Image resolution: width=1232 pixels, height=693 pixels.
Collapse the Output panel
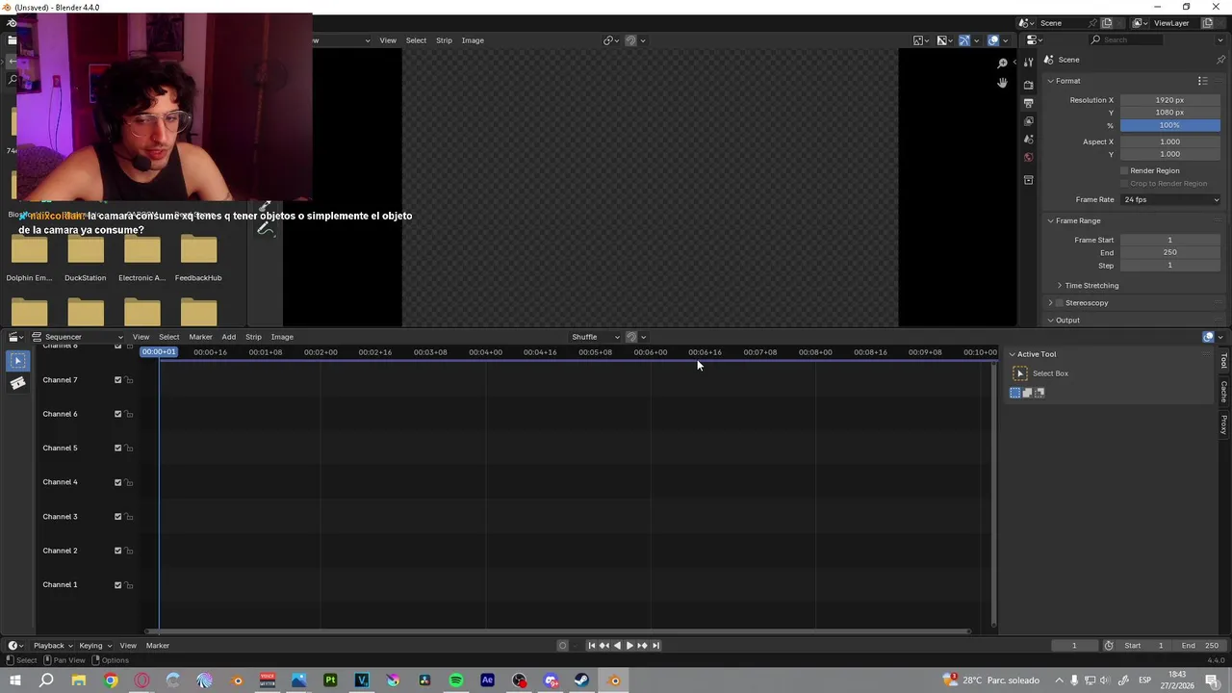coord(1051,321)
